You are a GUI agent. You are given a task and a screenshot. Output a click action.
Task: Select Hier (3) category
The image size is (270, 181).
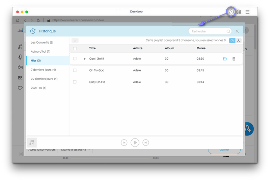point(47,61)
